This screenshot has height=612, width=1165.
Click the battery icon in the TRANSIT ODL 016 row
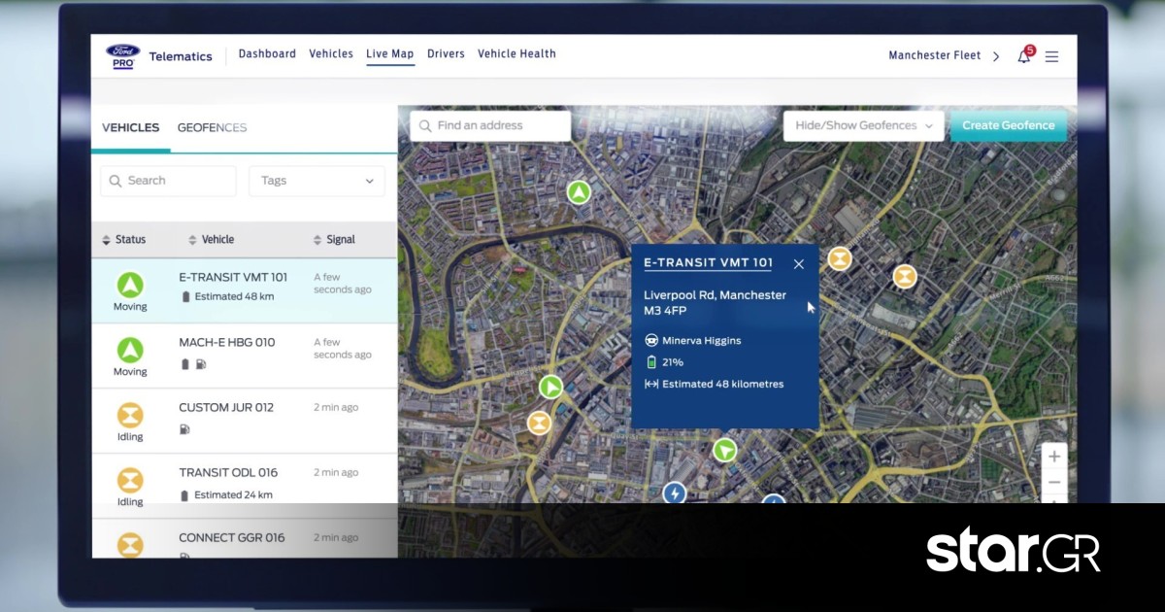click(x=185, y=495)
